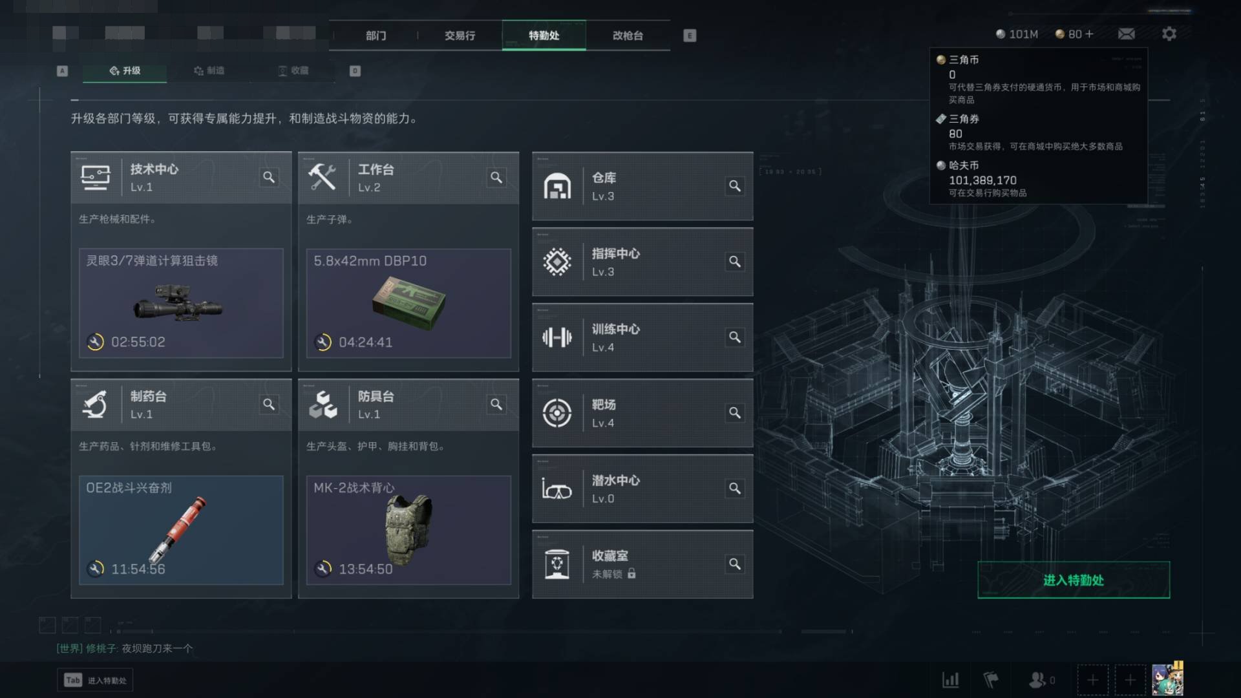The height and width of the screenshot is (698, 1241).
Task: Click the 靶场 target icon
Action: [x=557, y=413]
